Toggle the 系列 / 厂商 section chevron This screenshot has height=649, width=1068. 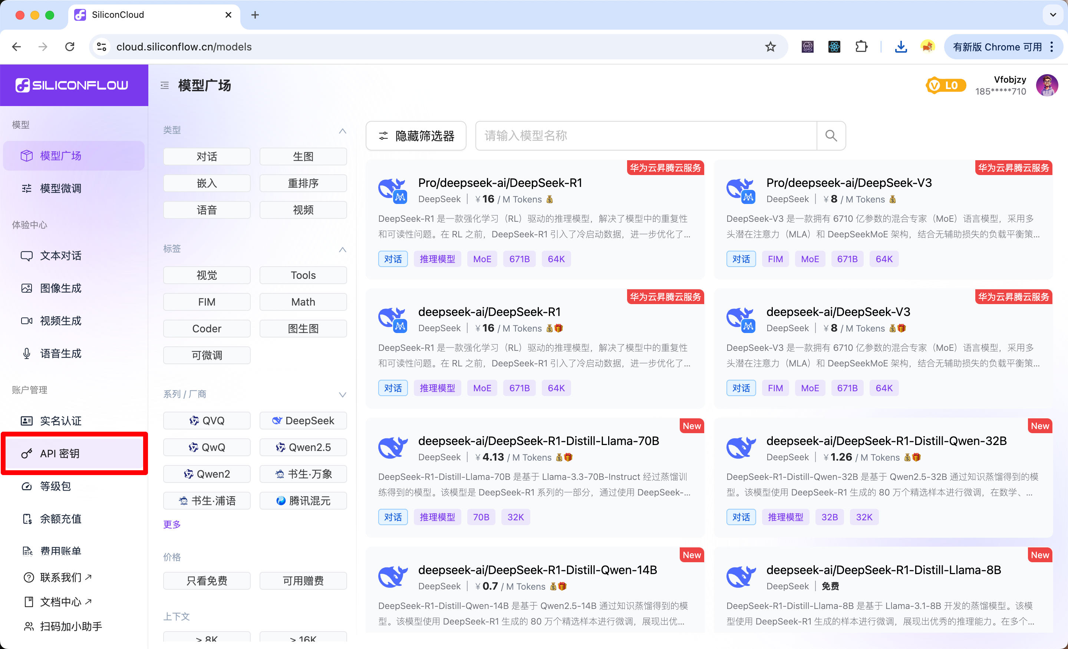pyautogui.click(x=342, y=395)
